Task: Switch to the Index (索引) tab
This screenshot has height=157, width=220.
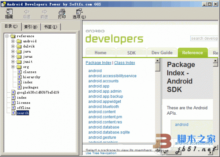Action: pyautogui.click(x=31, y=27)
